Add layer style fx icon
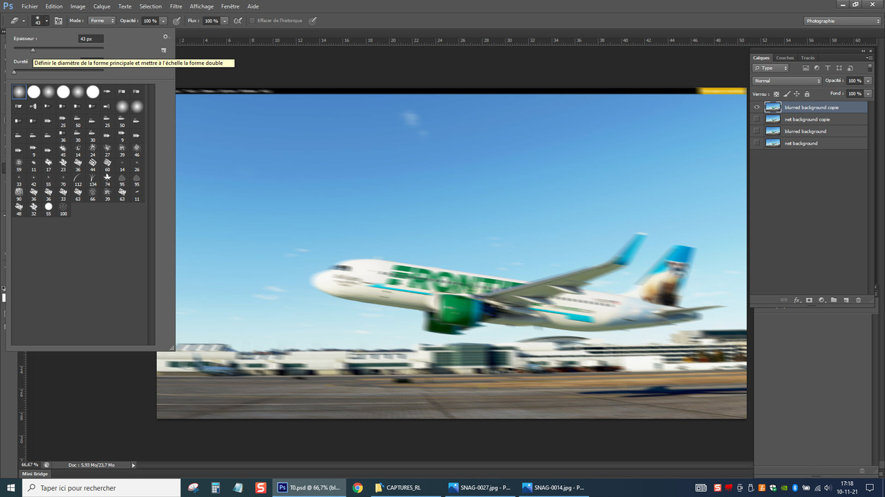The image size is (885, 497). 796,300
